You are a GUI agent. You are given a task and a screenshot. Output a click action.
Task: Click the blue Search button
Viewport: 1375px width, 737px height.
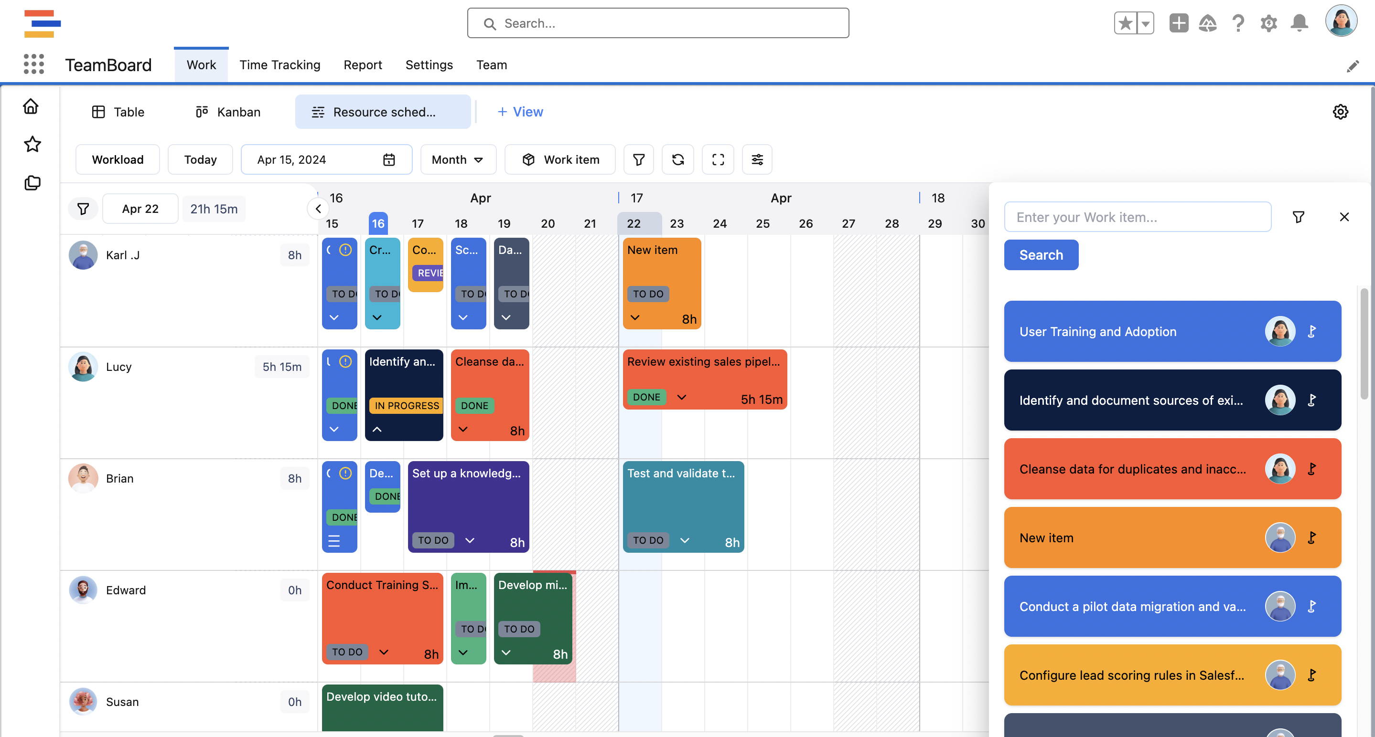1041,255
